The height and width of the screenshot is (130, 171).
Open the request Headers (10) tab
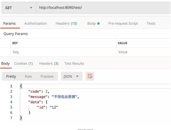[x=66, y=24]
